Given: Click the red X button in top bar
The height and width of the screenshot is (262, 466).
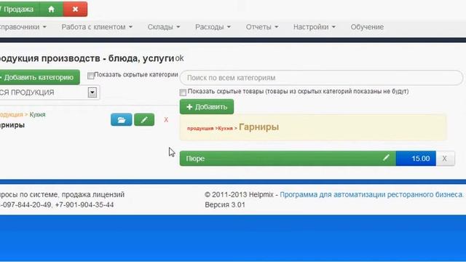Looking at the screenshot, I should pyautogui.click(x=75, y=9).
